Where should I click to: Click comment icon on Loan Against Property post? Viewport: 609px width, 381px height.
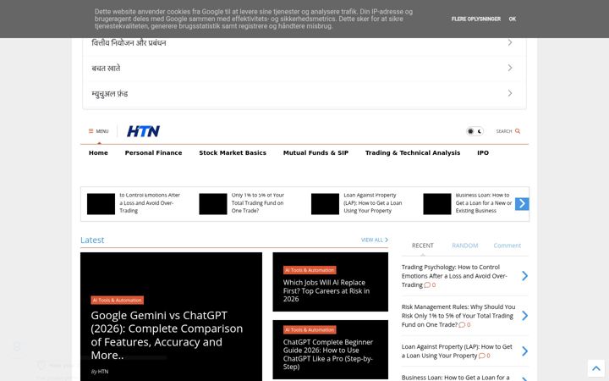[481, 356]
